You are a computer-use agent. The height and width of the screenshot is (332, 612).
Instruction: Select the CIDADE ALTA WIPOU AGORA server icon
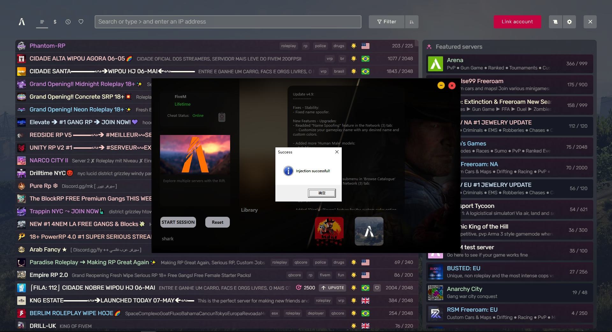21,59
